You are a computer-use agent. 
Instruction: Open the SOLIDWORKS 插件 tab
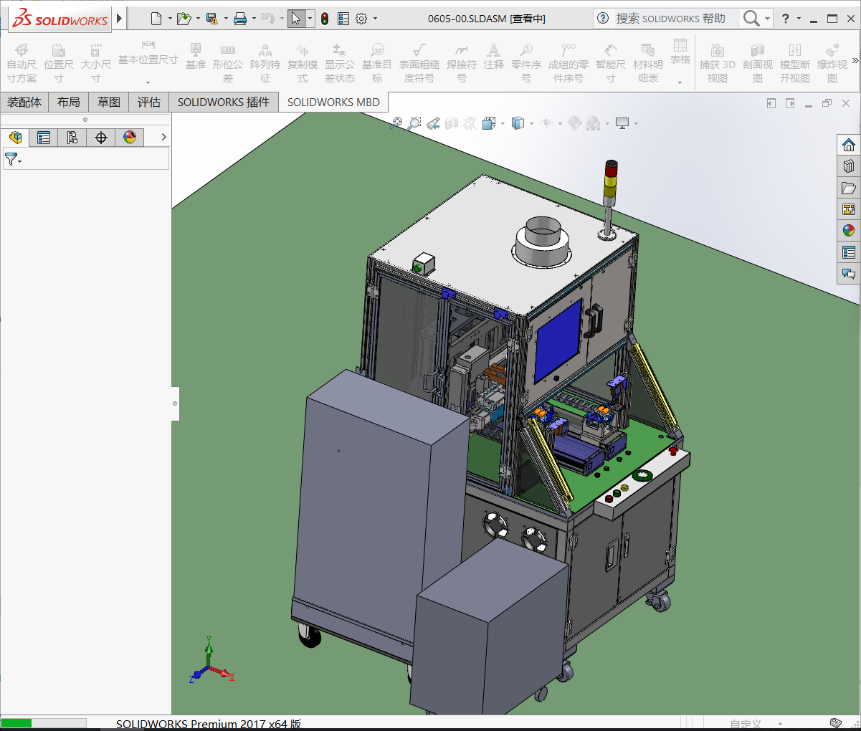(224, 102)
